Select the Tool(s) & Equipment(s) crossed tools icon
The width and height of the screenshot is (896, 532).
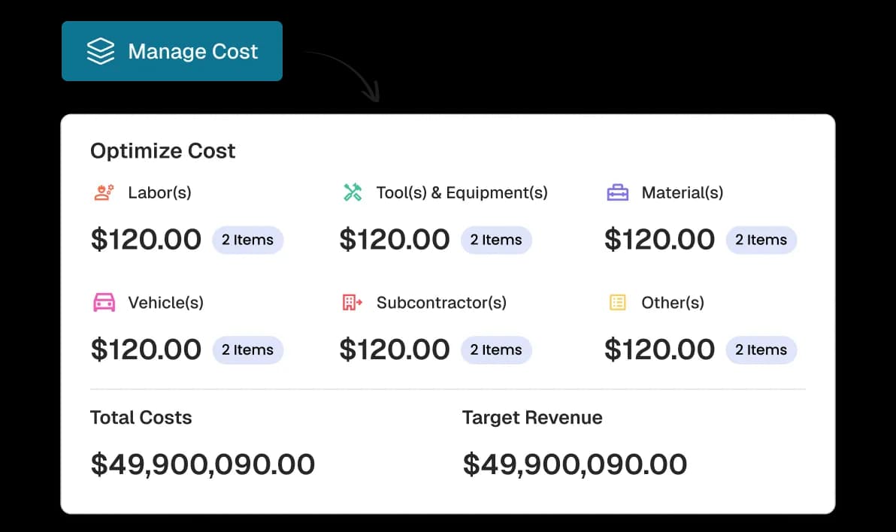point(352,192)
